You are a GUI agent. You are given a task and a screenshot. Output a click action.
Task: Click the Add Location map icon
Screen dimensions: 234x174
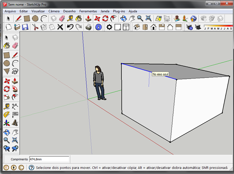[x=158, y=19]
